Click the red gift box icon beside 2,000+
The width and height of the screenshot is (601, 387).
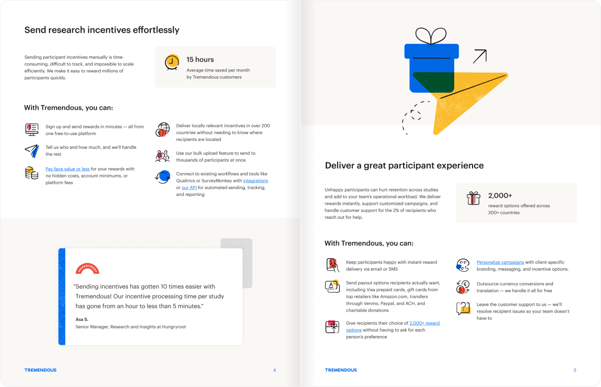[x=473, y=198]
